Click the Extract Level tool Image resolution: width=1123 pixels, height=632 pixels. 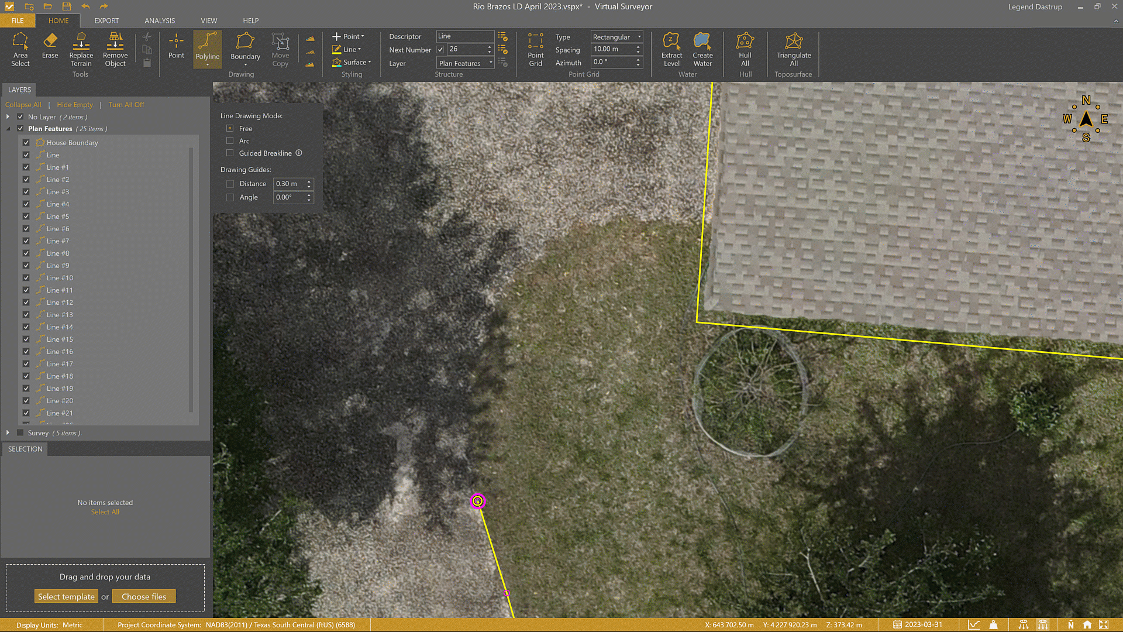pyautogui.click(x=671, y=50)
